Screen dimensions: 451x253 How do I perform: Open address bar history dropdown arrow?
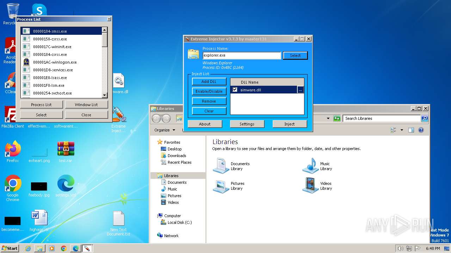(328, 118)
